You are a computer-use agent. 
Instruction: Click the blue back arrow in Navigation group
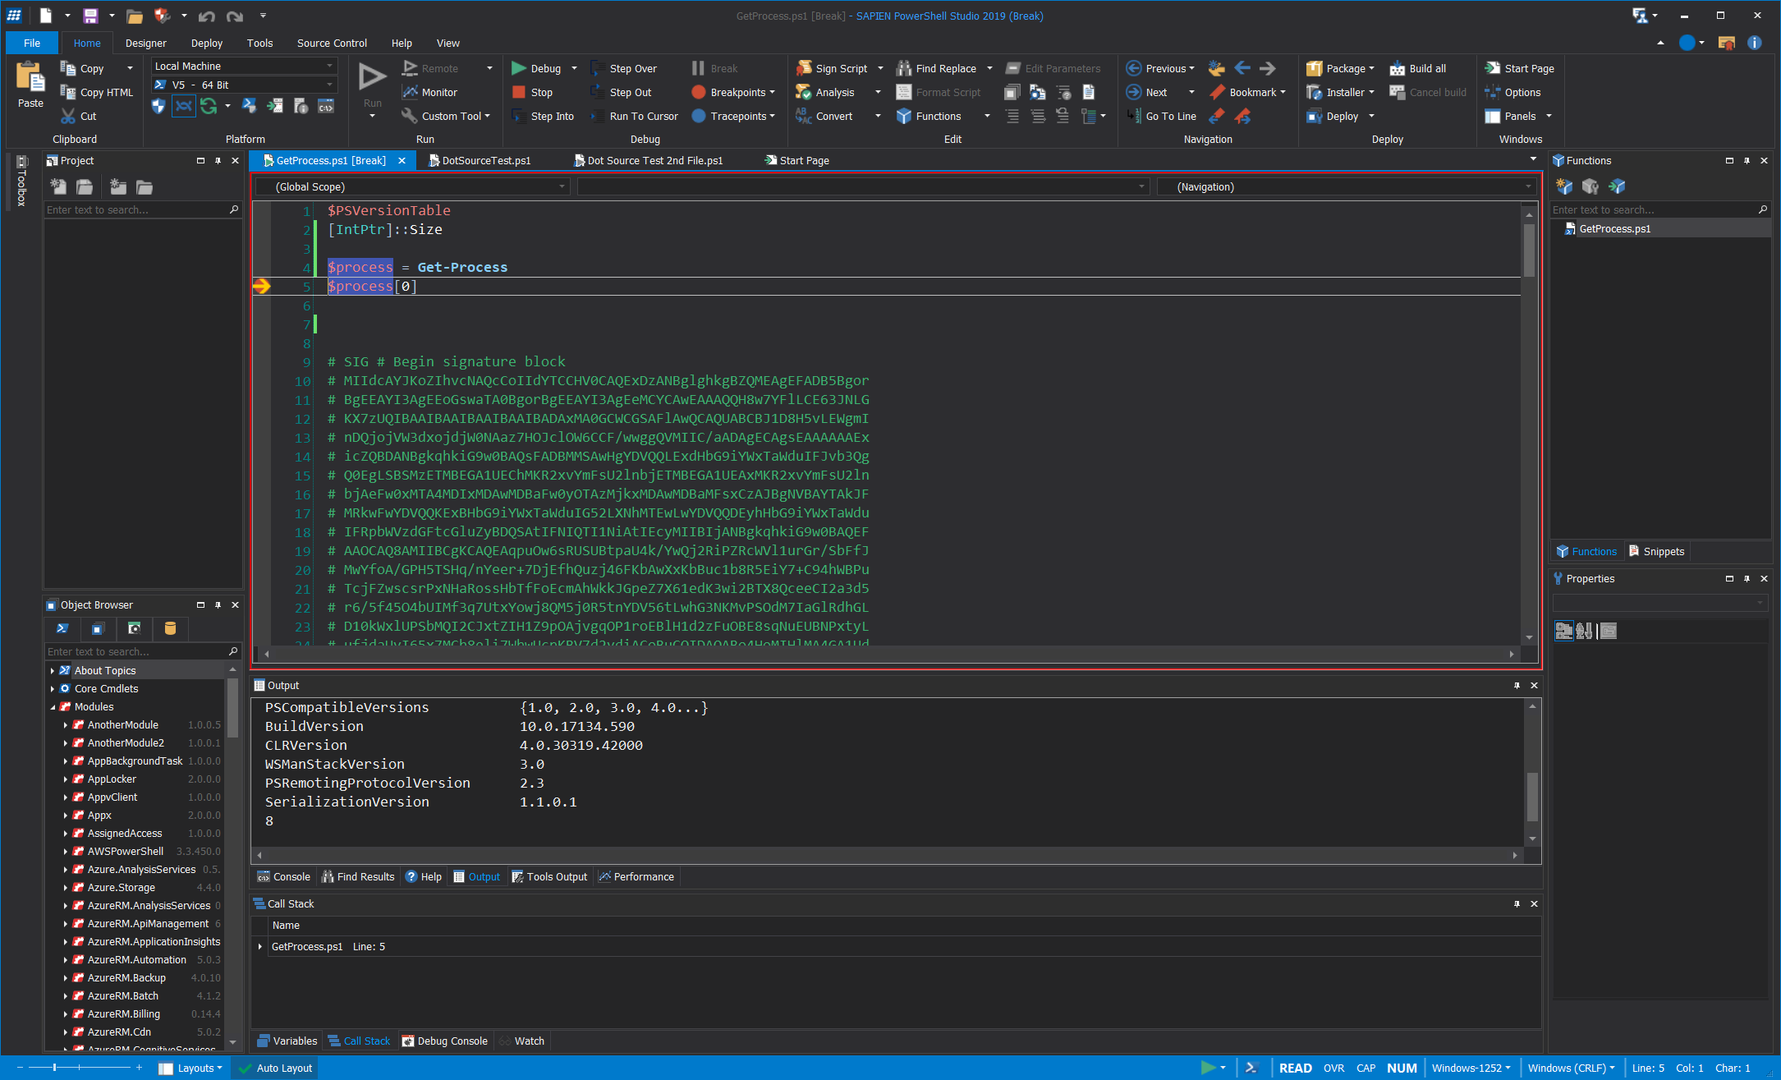[1242, 68]
